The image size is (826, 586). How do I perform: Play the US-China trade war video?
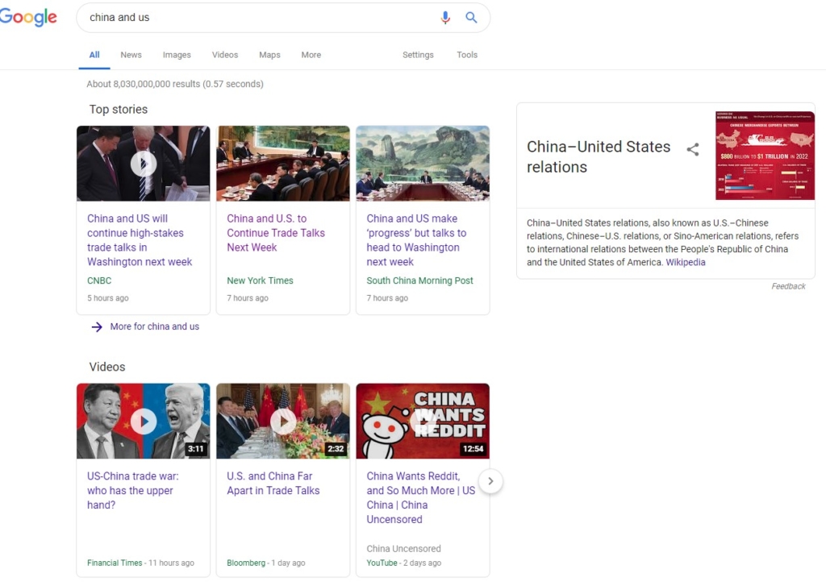point(144,422)
